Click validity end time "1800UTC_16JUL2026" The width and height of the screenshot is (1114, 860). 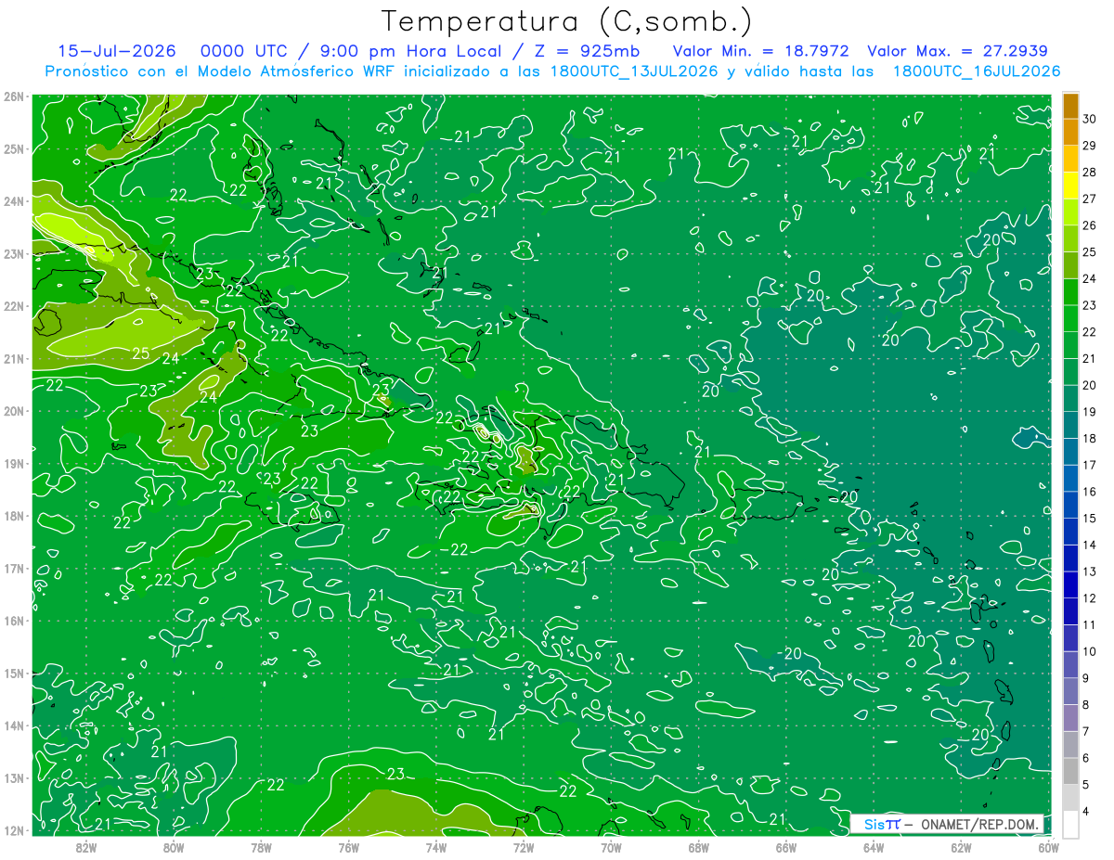coord(977,71)
